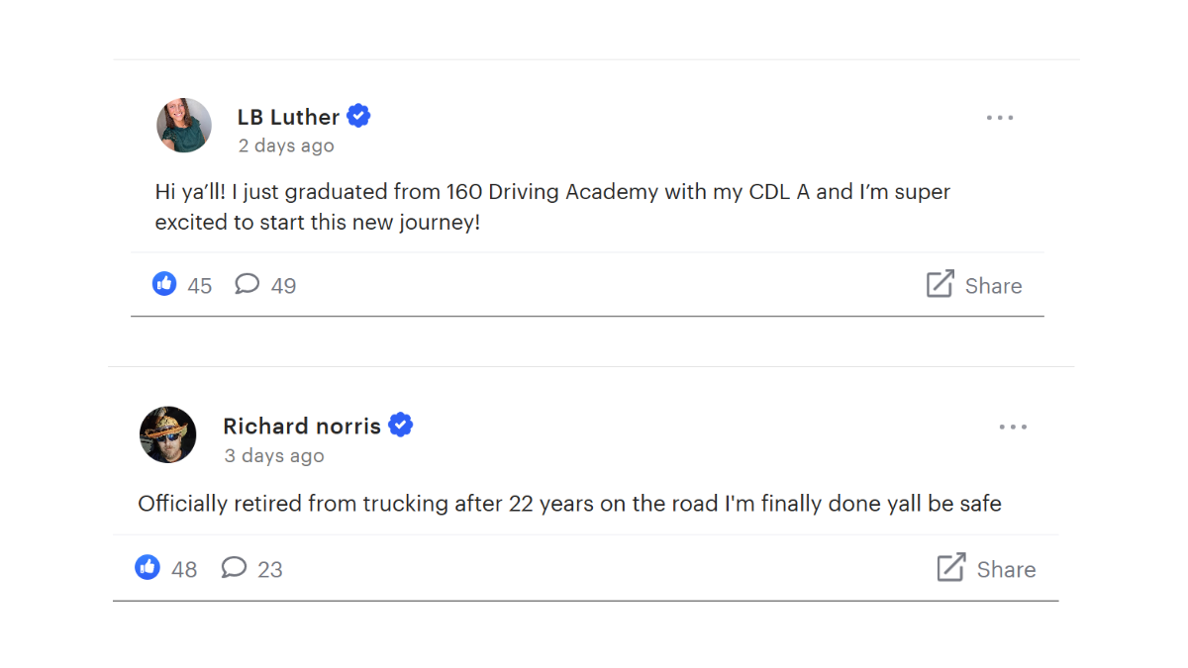The width and height of the screenshot is (1188, 668).
Task: Click the thumbs-up like icon on Richard norris's post
Action: [148, 568]
